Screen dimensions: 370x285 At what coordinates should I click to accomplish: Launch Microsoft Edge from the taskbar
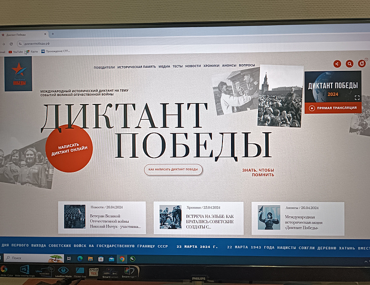[x=80, y=259]
